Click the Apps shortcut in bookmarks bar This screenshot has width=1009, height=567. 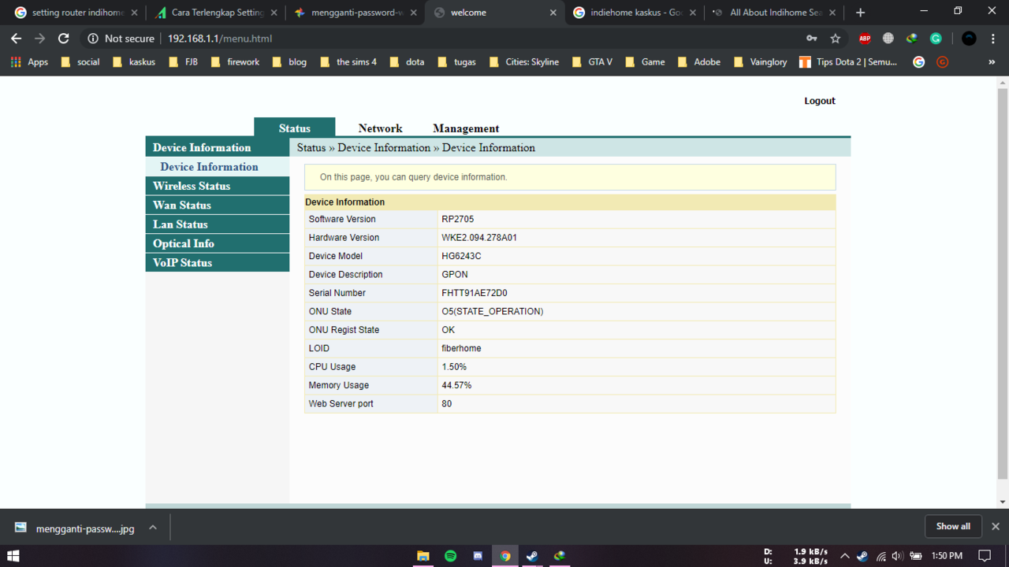(29, 62)
